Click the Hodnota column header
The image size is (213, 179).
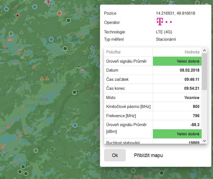(192, 52)
